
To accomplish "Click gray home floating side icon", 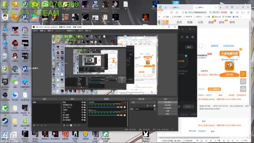I will pos(243,81).
